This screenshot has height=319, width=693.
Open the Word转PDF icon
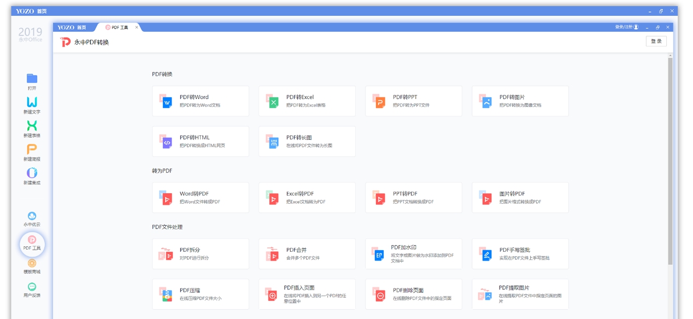click(x=166, y=198)
